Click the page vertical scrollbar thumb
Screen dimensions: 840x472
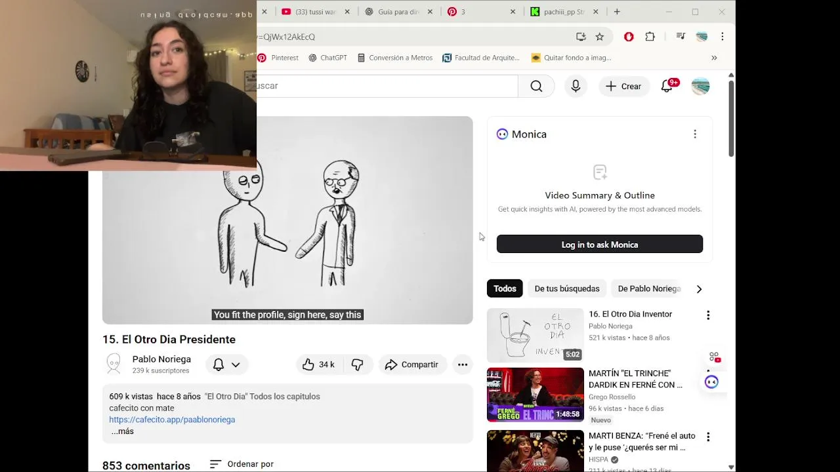(731, 119)
